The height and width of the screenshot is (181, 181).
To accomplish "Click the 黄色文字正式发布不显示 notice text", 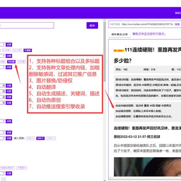I will [x=149, y=34].
